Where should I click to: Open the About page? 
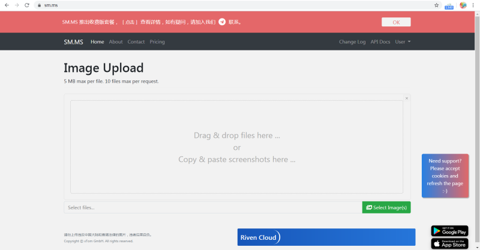coord(116,42)
